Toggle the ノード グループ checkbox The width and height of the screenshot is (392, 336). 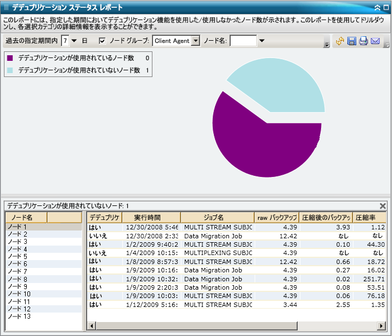pyautogui.click(x=102, y=41)
